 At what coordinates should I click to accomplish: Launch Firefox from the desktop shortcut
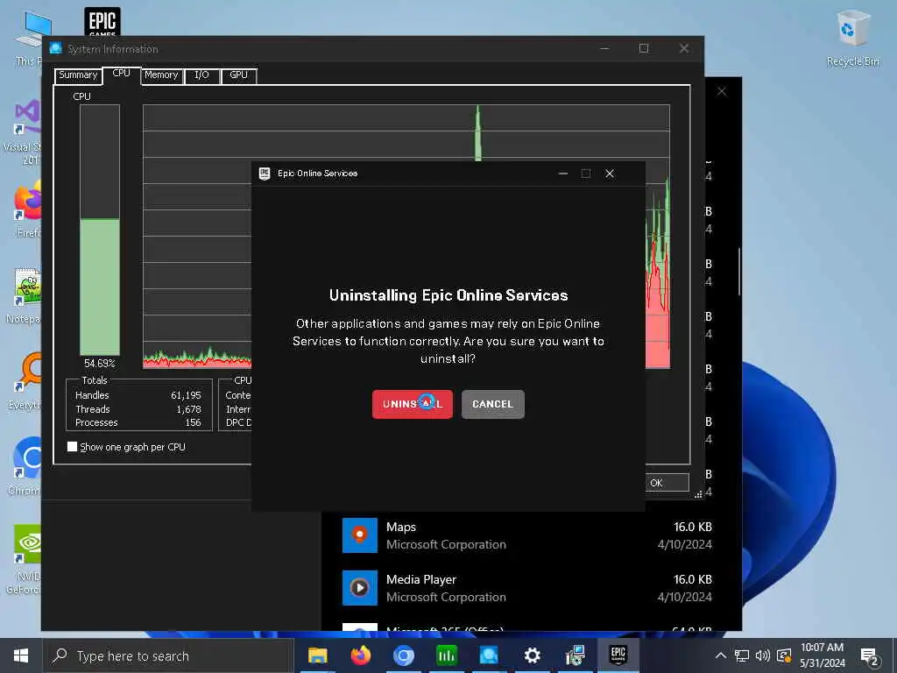(27, 209)
